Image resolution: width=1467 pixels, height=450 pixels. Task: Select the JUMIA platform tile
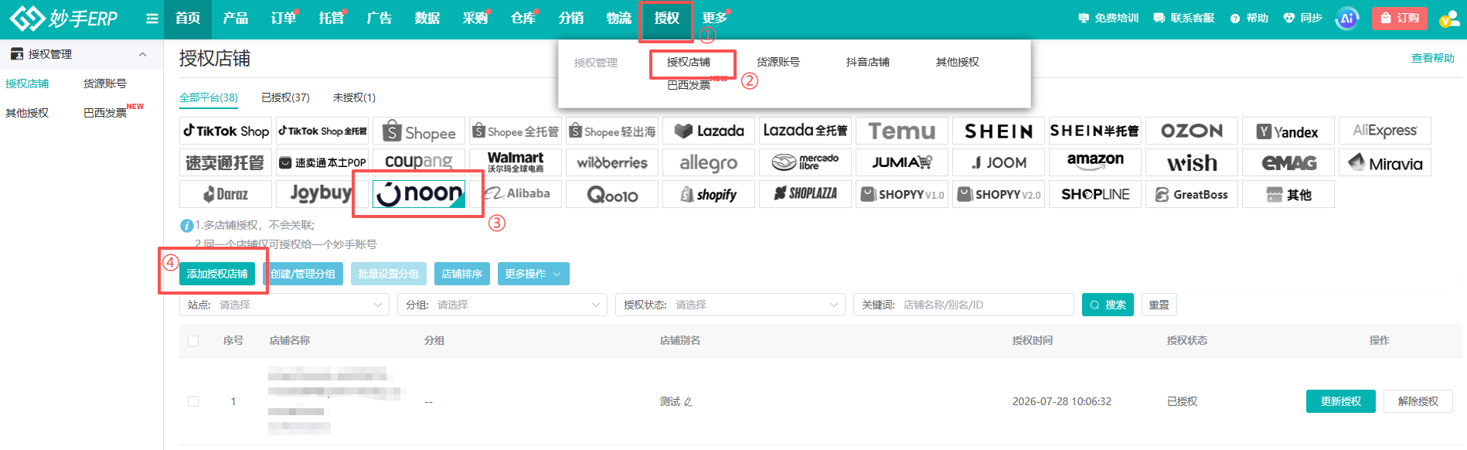902,162
